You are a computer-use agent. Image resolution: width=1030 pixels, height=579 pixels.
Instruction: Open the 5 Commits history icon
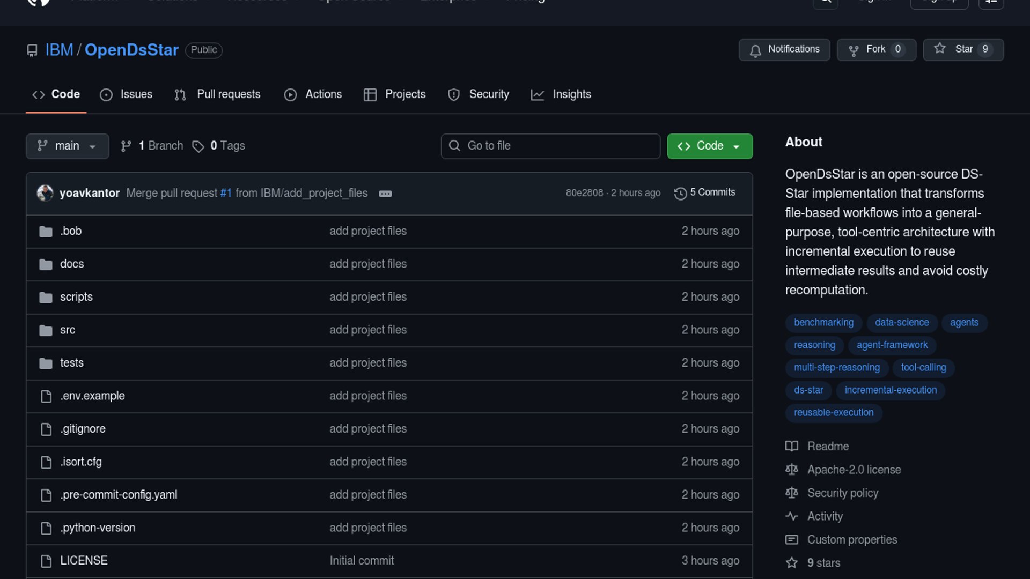click(680, 193)
